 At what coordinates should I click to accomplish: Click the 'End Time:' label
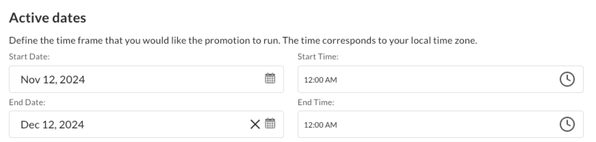tap(316, 102)
